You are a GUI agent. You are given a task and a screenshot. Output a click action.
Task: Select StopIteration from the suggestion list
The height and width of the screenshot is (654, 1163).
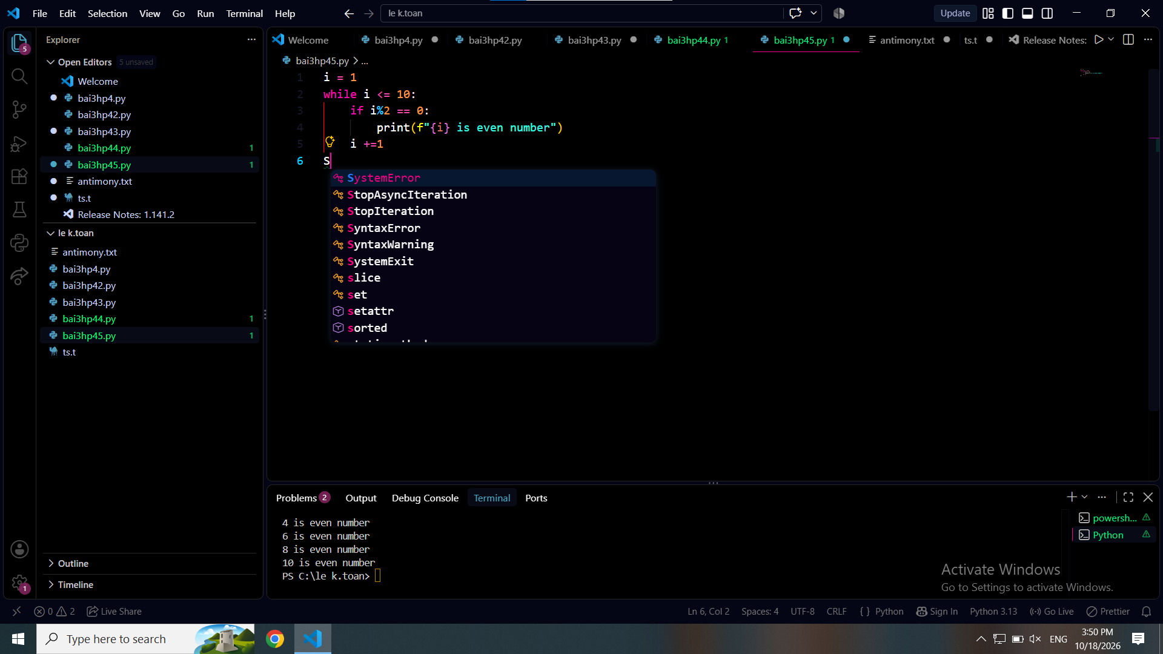493,211
